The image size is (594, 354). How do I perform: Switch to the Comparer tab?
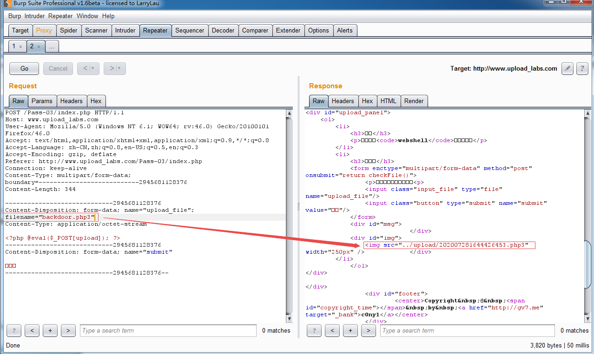pyautogui.click(x=255, y=30)
